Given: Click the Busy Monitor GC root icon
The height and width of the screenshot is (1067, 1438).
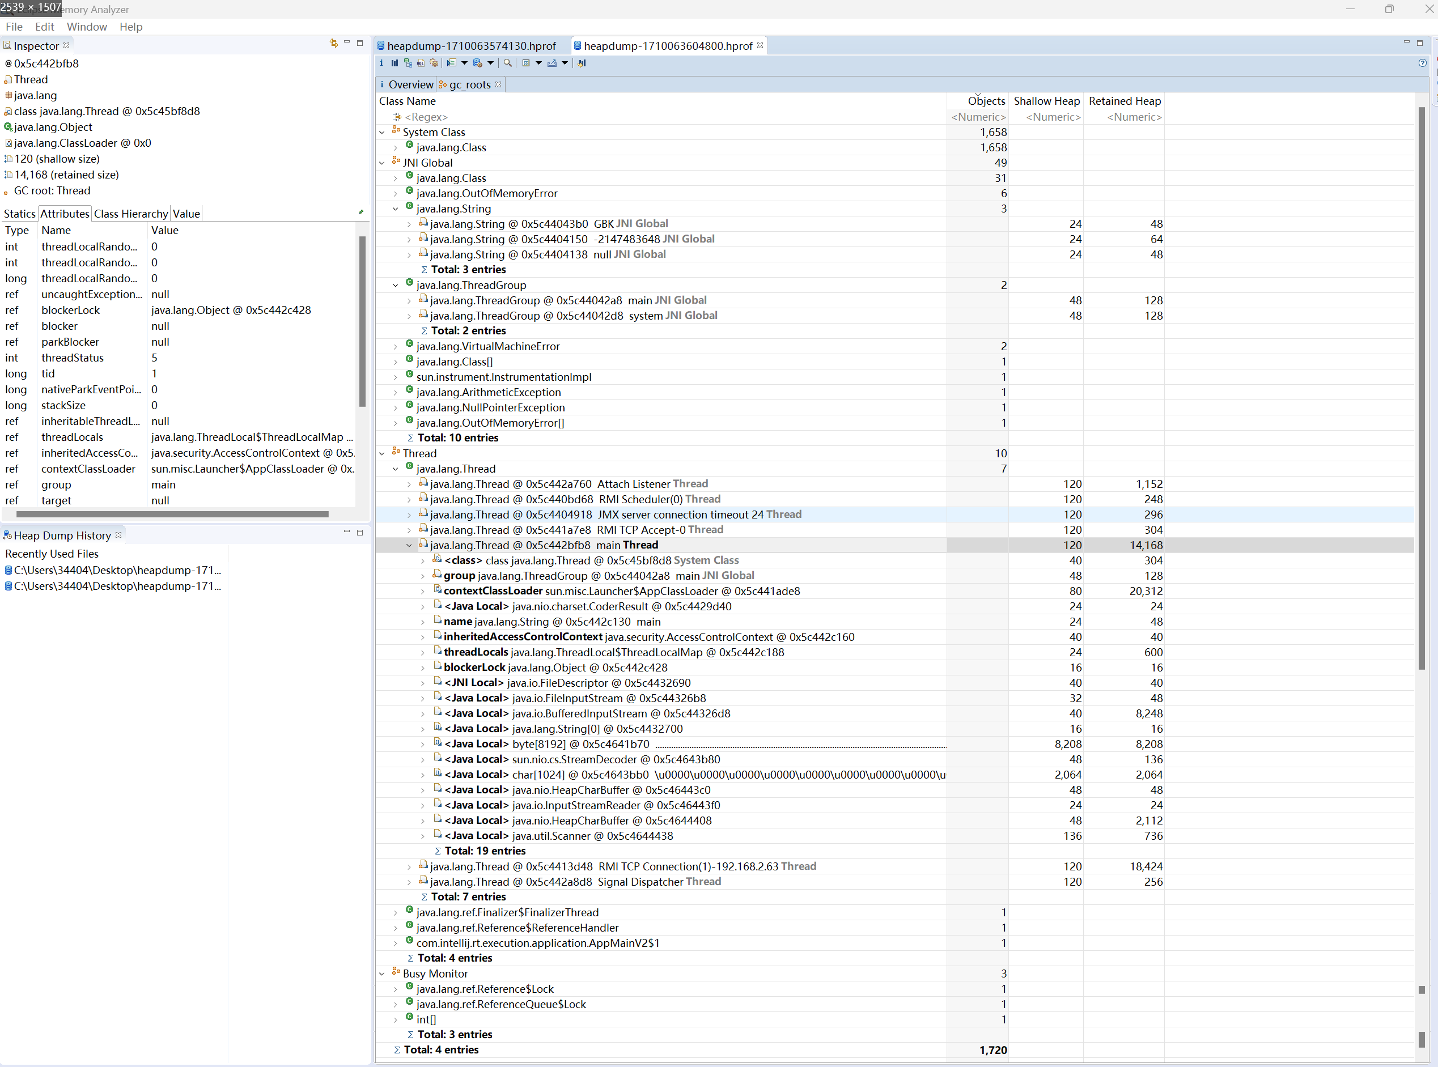Looking at the screenshot, I should click(x=396, y=972).
